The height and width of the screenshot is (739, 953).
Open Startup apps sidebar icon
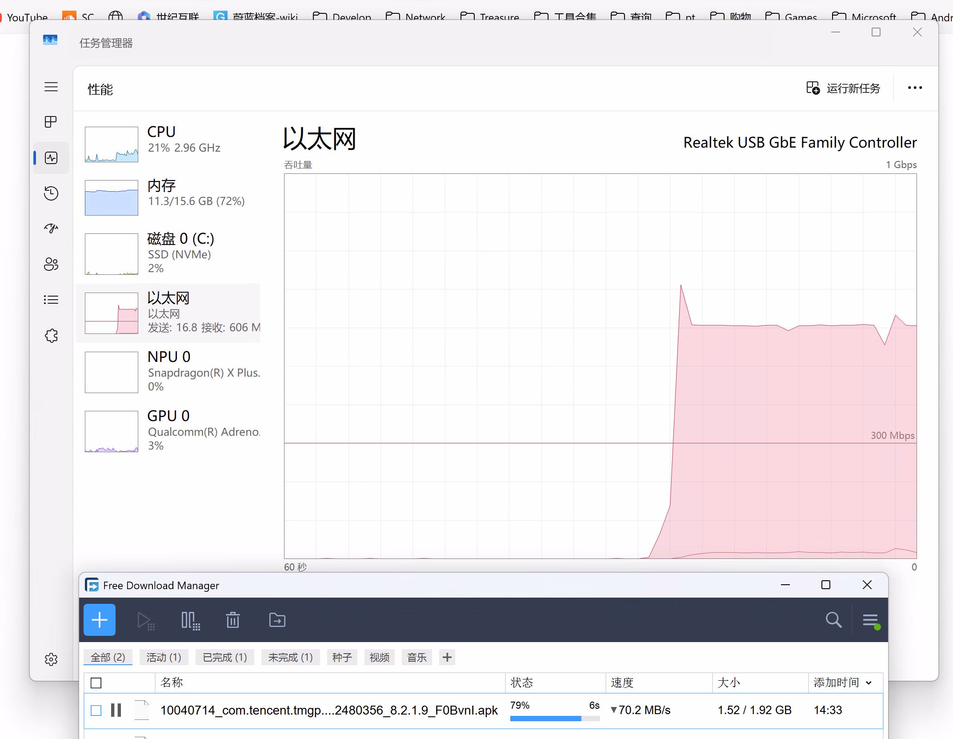point(51,229)
